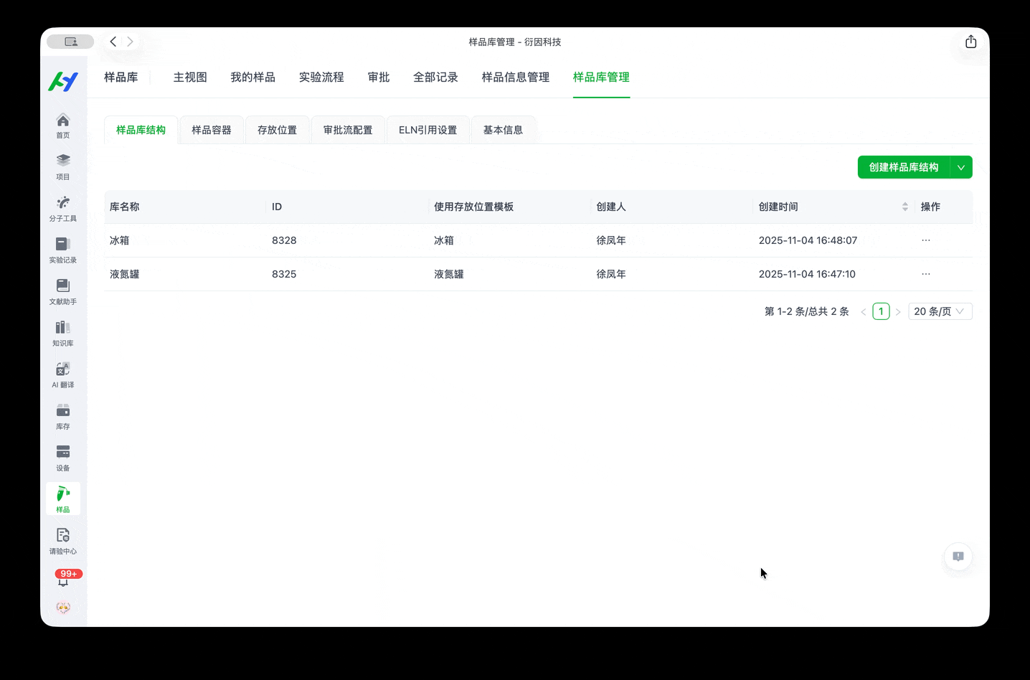Image resolution: width=1030 pixels, height=680 pixels.
Task: Select page 1 in pagination
Action: 881,311
